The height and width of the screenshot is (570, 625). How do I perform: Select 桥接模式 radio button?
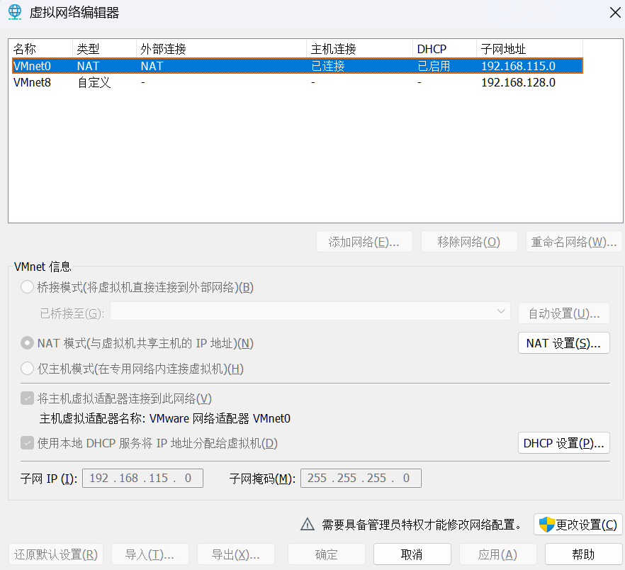click(x=27, y=287)
